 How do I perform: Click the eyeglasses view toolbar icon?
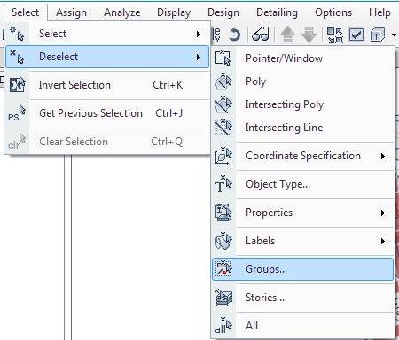point(261,35)
